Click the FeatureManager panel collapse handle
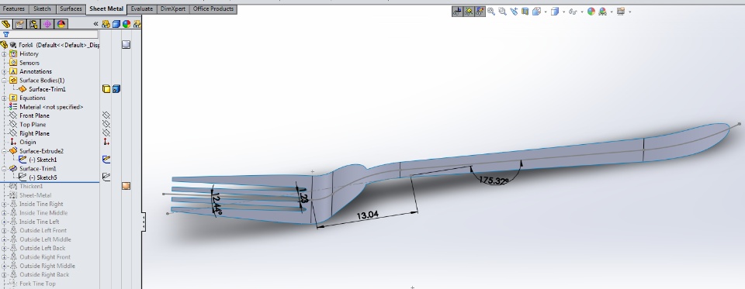Viewport: 745px width, 289px height. [x=144, y=222]
